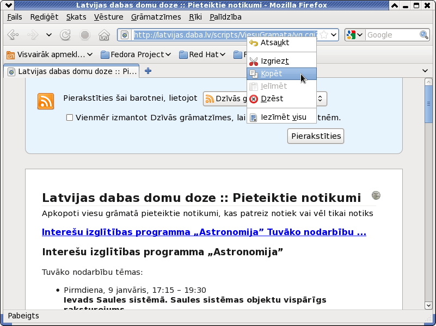Reload the page with the refresh icon
This screenshot has width=436, height=326.
coord(65,35)
